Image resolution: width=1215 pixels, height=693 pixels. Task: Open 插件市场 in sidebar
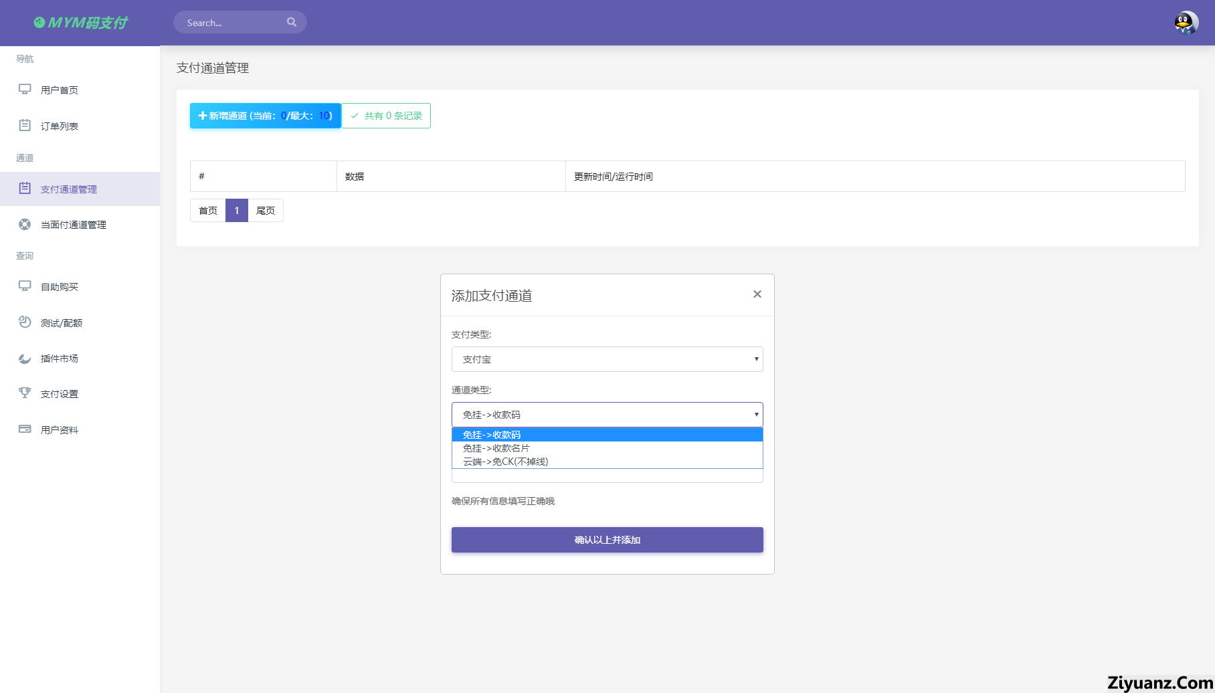click(80, 359)
